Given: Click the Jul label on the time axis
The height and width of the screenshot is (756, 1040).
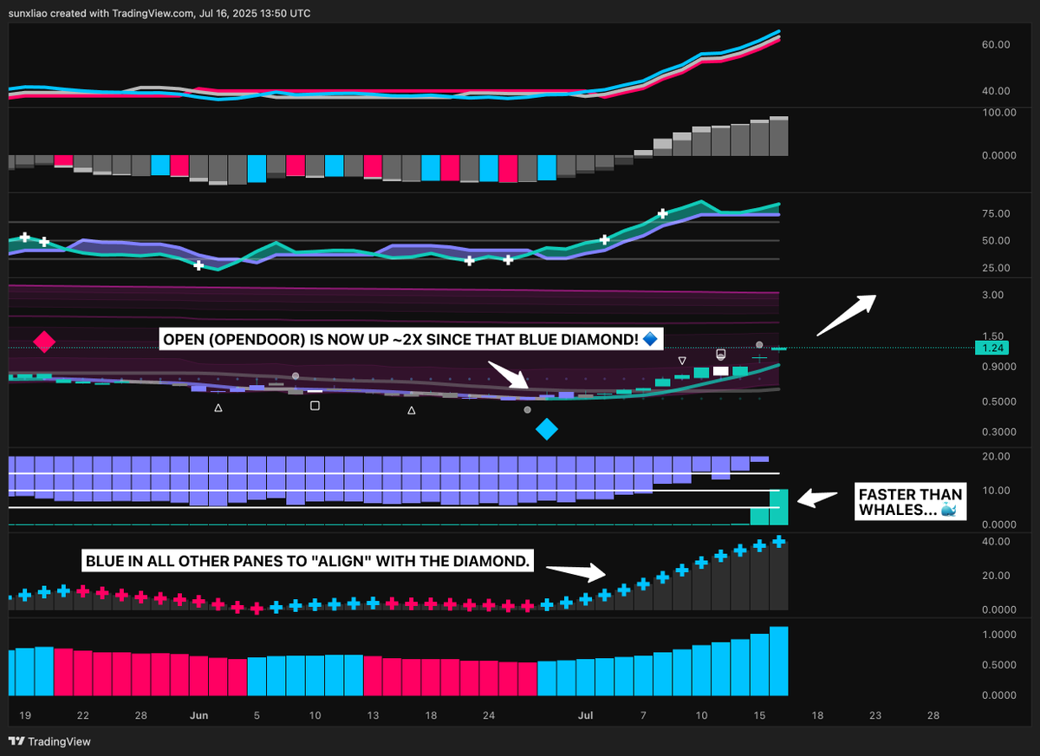Looking at the screenshot, I should click(x=585, y=716).
